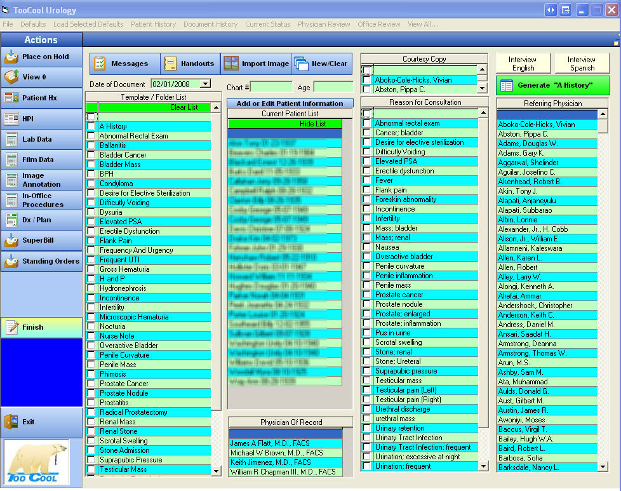Open the Date of Document dropdown

[x=205, y=84]
